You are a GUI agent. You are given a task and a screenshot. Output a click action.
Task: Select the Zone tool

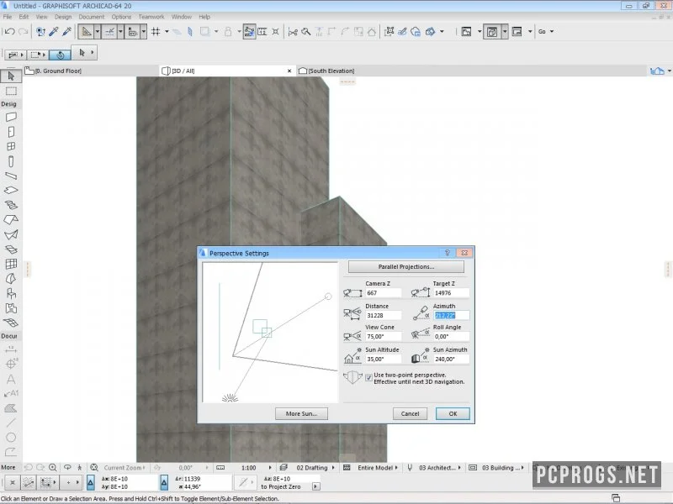[x=11, y=308]
